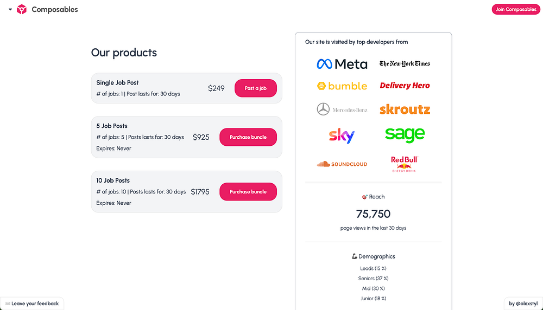Viewport: 543px width, 310px height.
Task: Purchase the 10 Job Posts bundle
Action: (x=248, y=192)
